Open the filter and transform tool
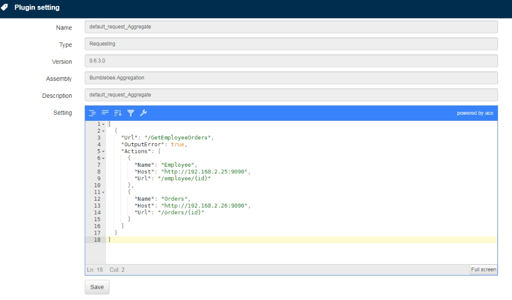Screen dimensions: 512x300 pyautogui.click(x=130, y=113)
